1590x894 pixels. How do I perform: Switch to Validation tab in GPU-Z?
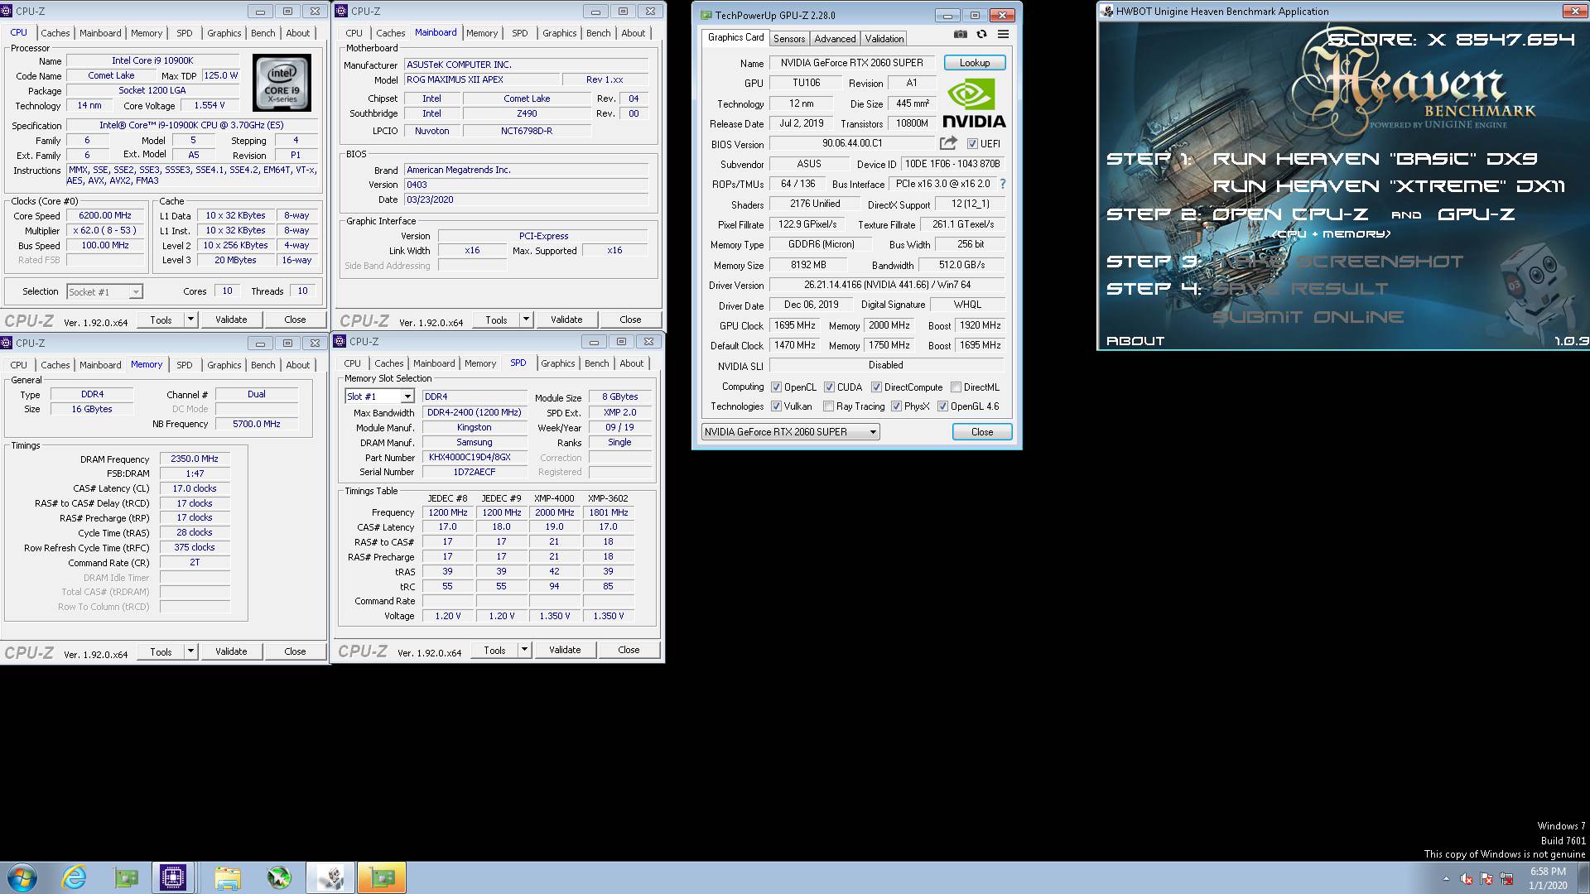click(x=884, y=39)
